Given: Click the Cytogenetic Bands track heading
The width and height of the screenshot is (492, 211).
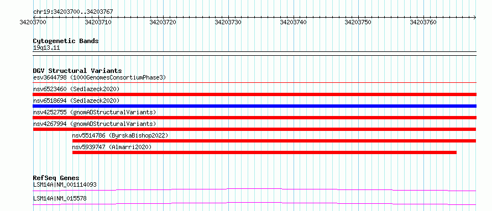Looking at the screenshot, I should click(66, 41).
